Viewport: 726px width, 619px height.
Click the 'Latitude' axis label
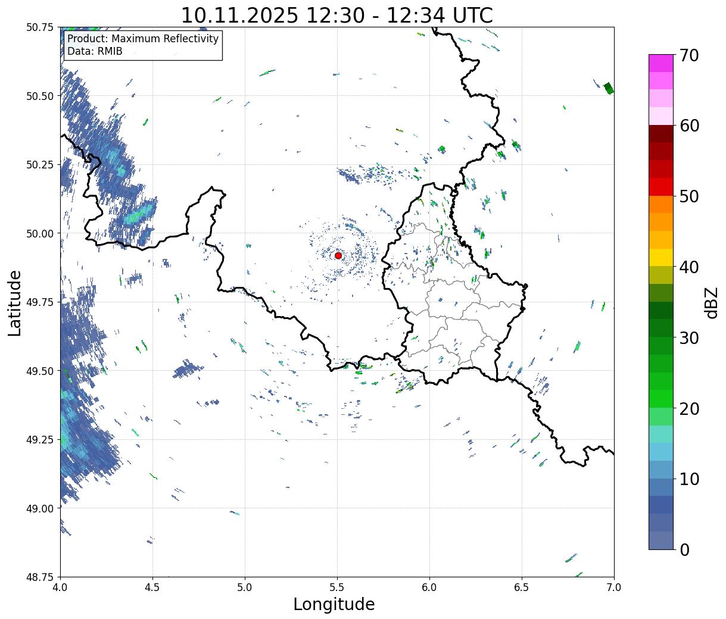(x=15, y=303)
